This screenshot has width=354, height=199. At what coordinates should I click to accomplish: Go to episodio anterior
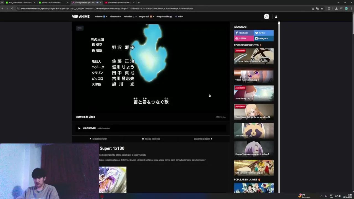98,139
